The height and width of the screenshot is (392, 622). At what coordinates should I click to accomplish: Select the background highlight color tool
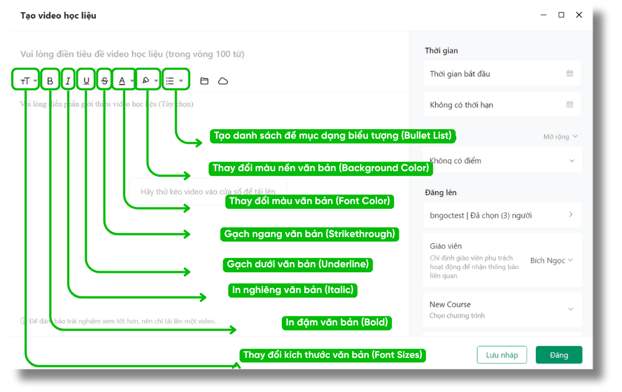145,81
